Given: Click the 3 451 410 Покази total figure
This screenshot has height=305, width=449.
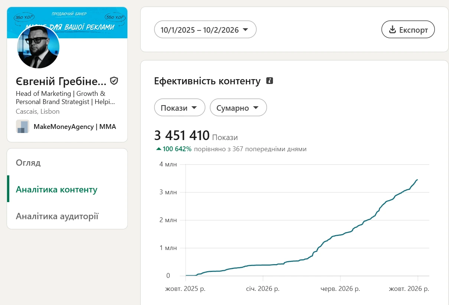Looking at the screenshot, I should pos(196,136).
